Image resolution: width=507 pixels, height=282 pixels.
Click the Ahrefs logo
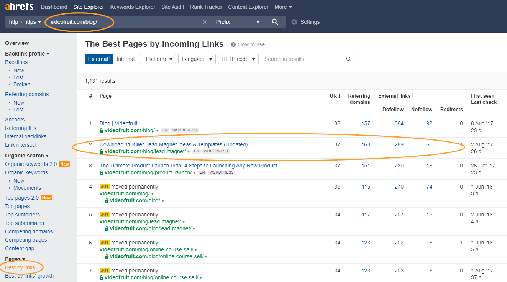pyautogui.click(x=19, y=7)
